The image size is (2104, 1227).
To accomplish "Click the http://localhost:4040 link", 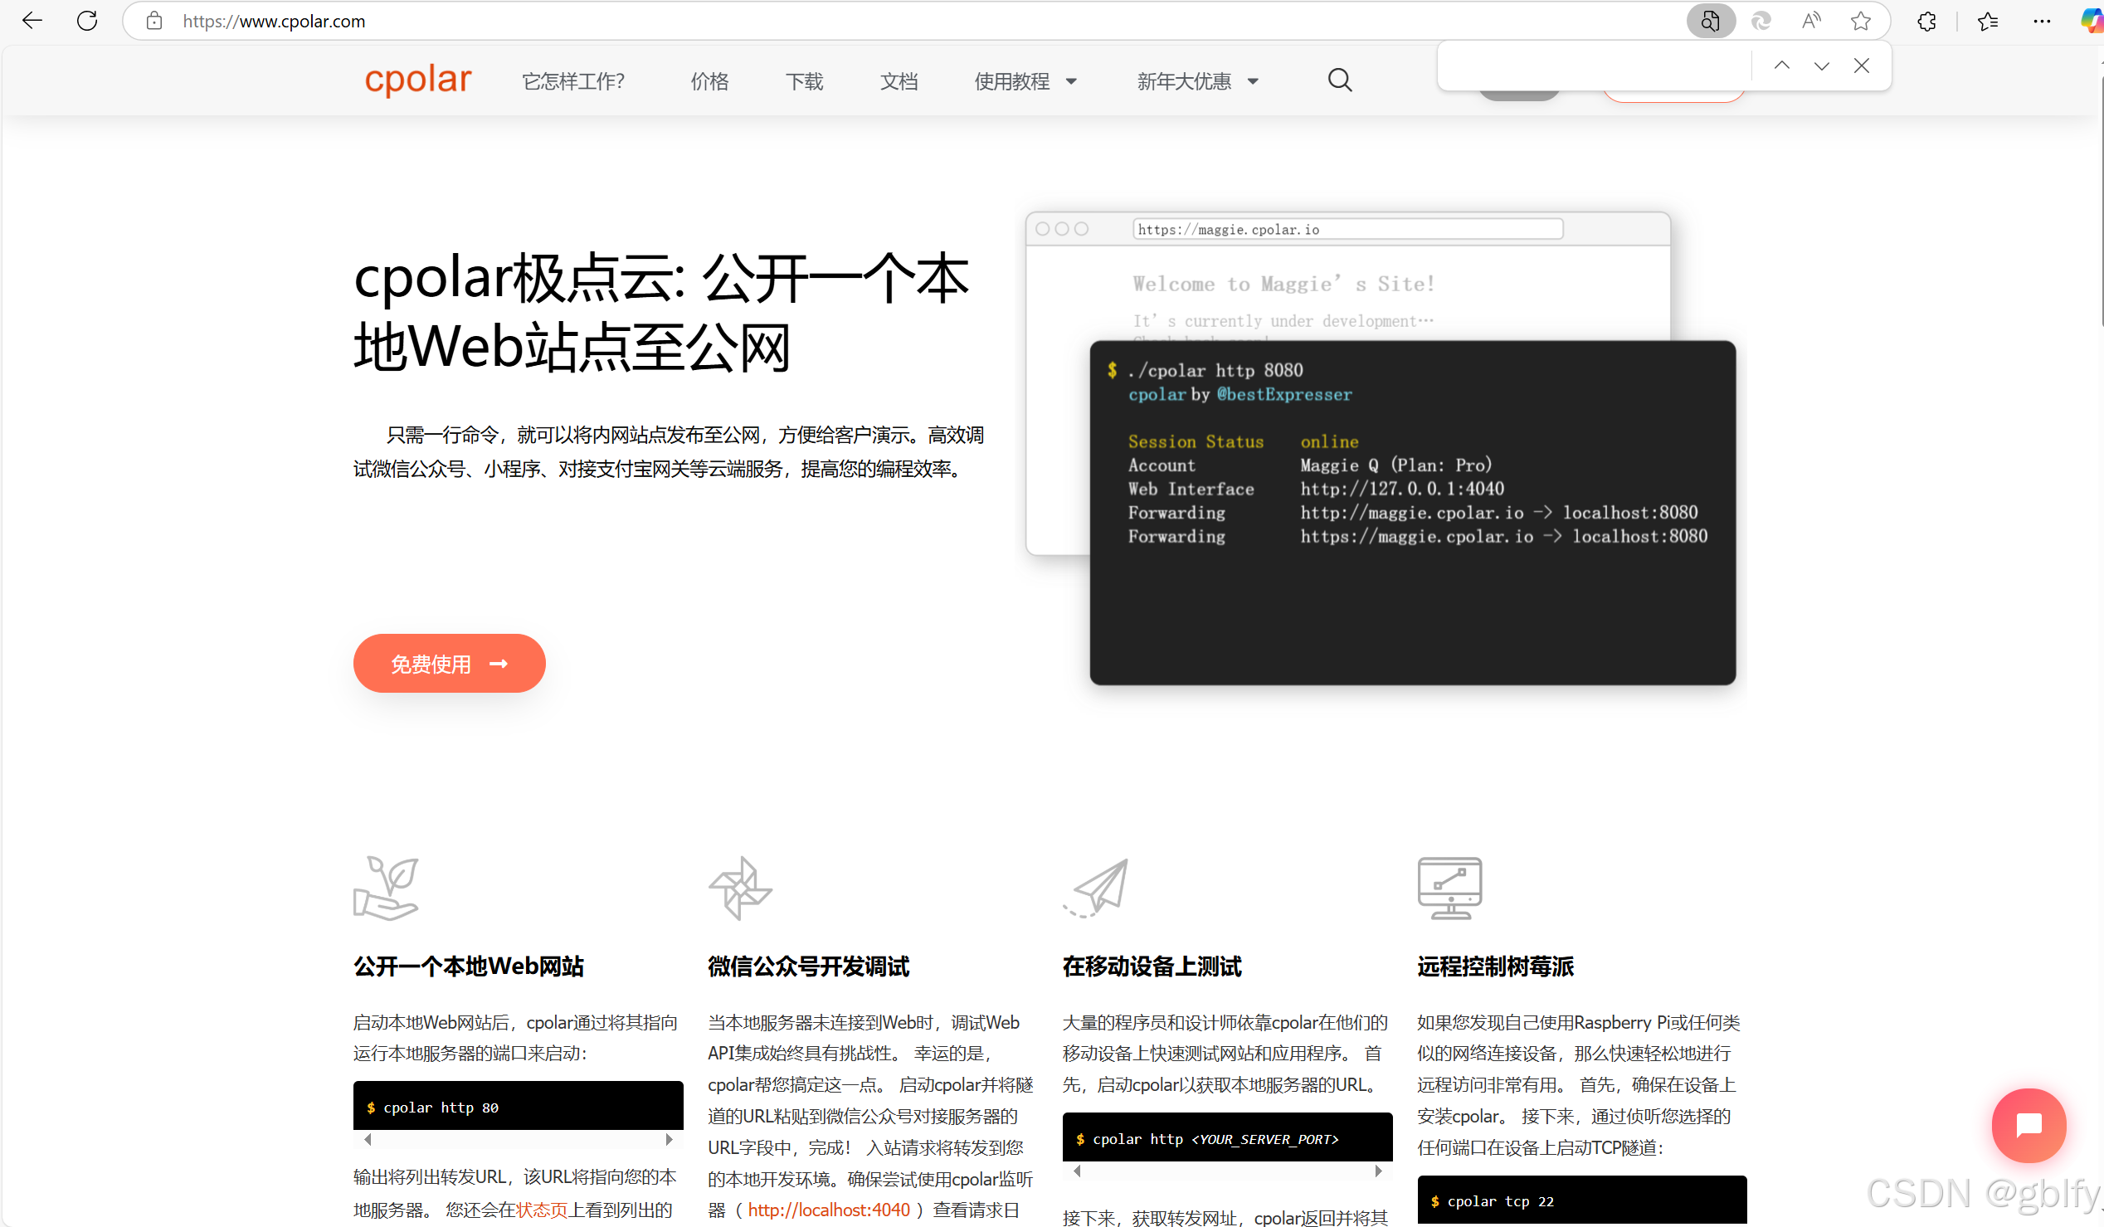I will click(828, 1210).
